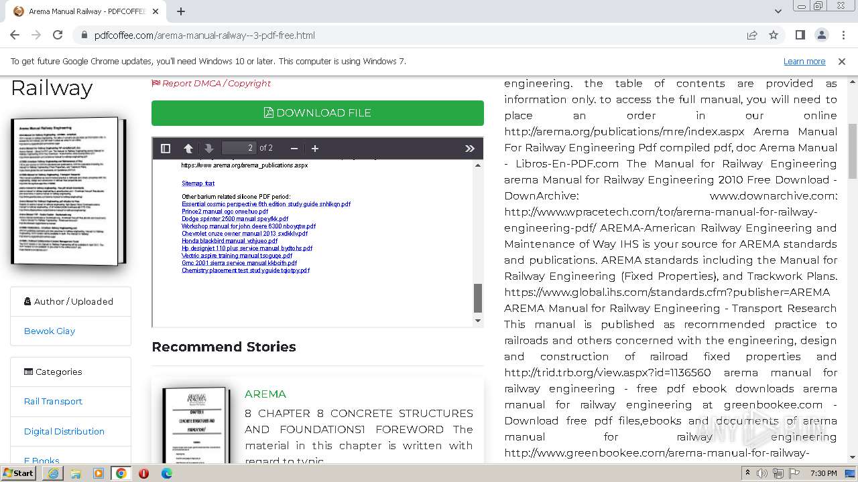Launch Internet Explorer from taskbar
This screenshot has width=858, height=482.
point(53,473)
